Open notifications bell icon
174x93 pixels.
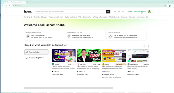[115, 11]
